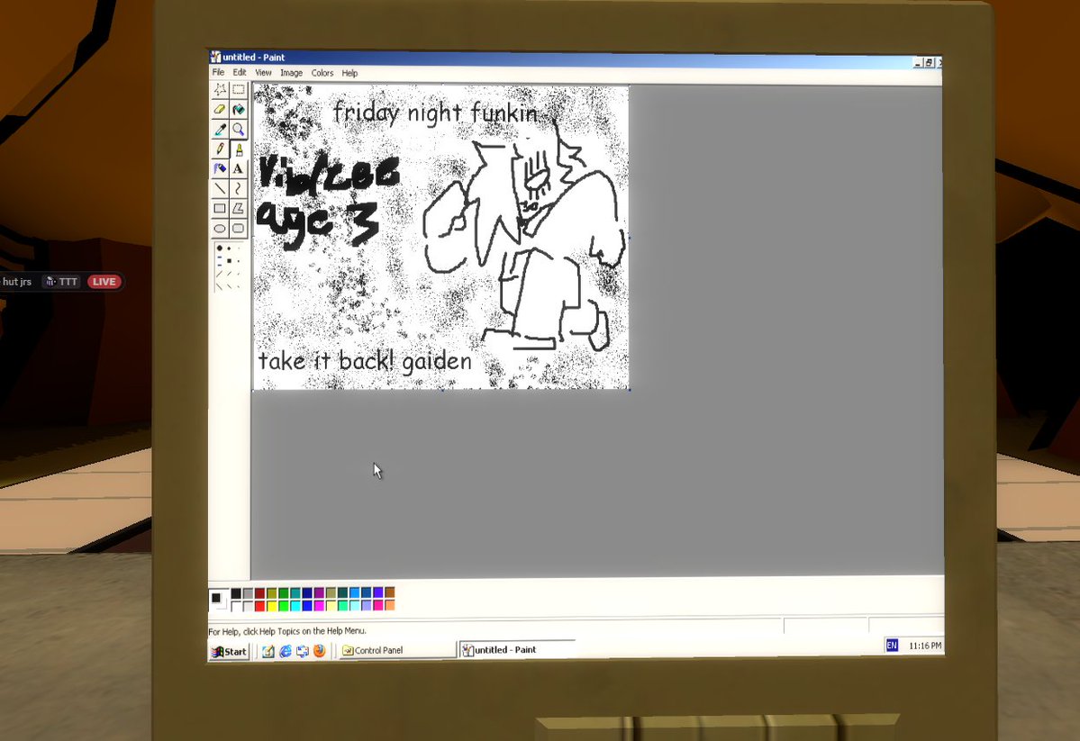Open the Colors menu
1080x741 pixels.
click(322, 73)
